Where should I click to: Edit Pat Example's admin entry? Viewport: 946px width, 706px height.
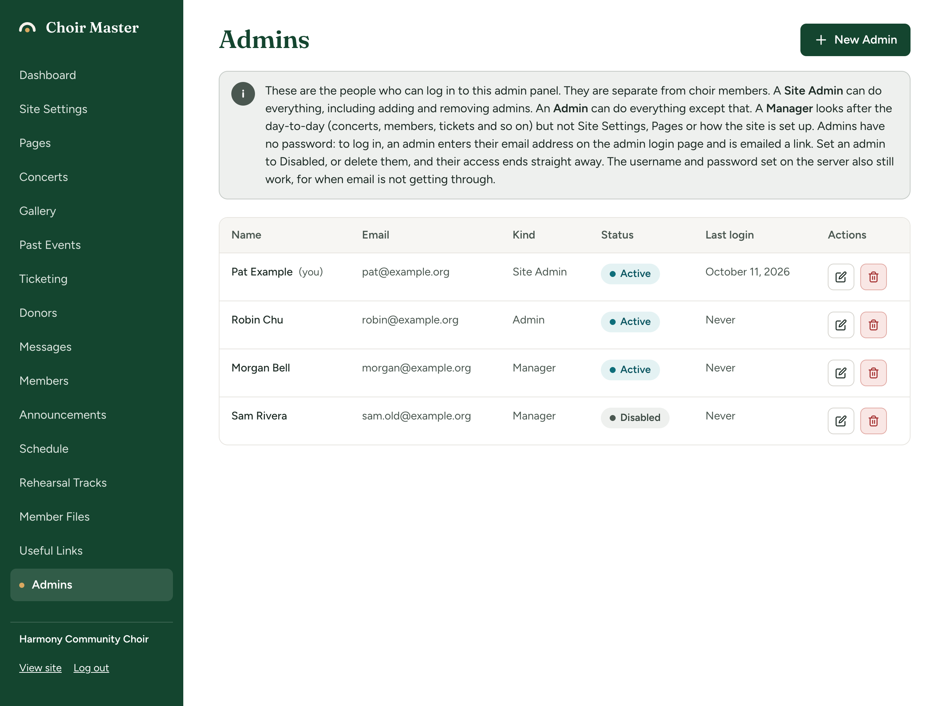pos(840,277)
